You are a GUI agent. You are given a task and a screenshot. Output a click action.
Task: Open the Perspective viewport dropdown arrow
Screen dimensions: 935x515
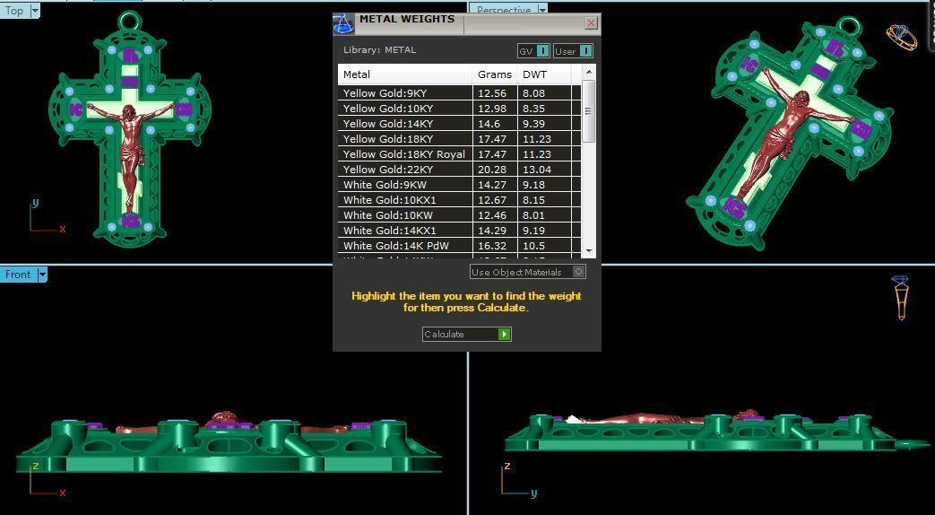coord(542,10)
